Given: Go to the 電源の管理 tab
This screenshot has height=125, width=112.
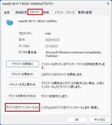Looking at the screenshot, I should (x=85, y=13).
